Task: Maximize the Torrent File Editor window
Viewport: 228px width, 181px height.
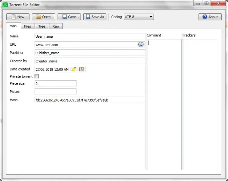Action: coord(206,3)
